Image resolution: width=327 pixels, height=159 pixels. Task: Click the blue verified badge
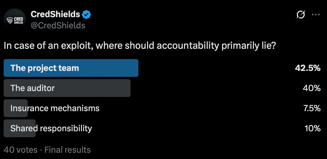point(87,15)
